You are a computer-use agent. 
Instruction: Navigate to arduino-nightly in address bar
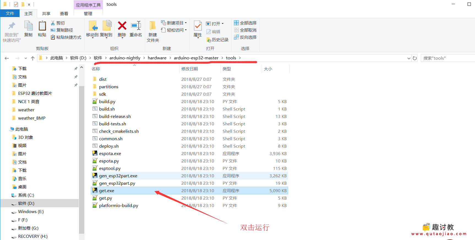pos(125,58)
